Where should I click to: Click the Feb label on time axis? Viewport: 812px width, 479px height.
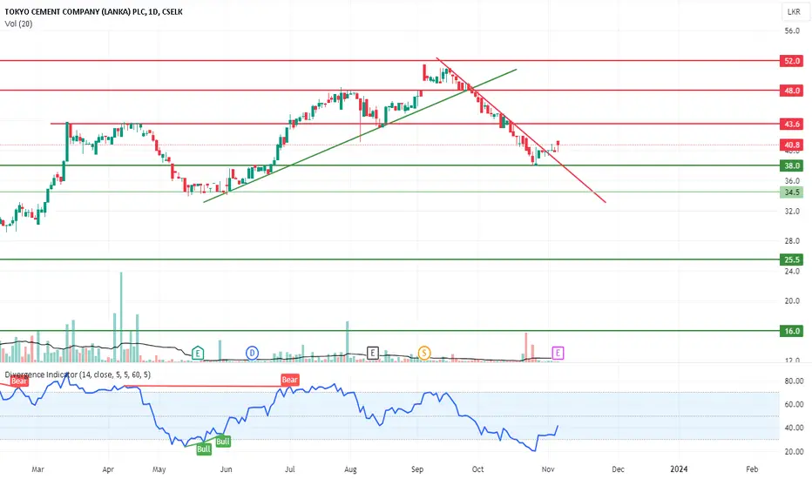pos(752,469)
